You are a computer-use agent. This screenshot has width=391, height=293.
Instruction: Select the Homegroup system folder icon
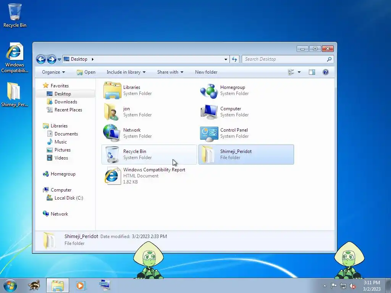pos(209,91)
